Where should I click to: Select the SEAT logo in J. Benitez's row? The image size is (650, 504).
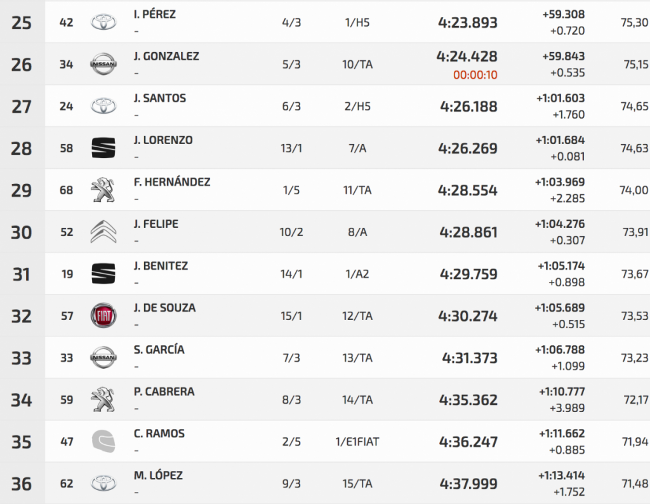coord(103,274)
